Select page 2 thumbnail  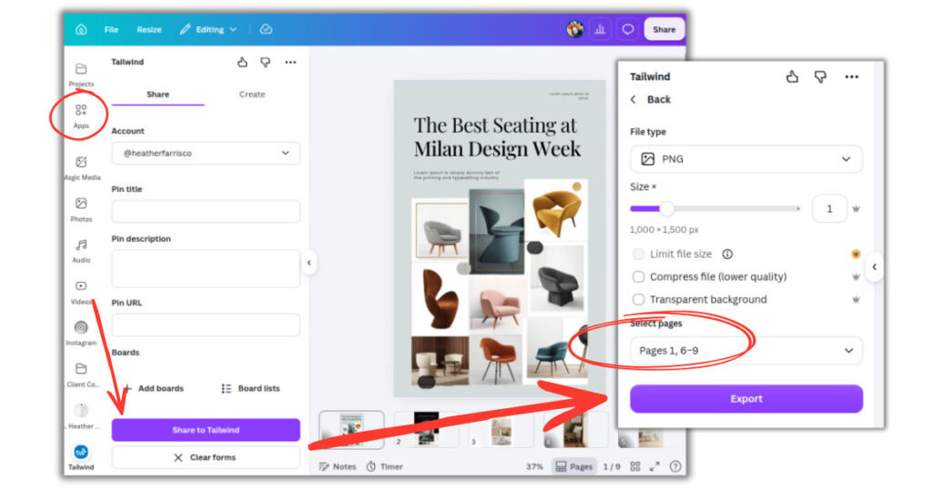pos(426,429)
